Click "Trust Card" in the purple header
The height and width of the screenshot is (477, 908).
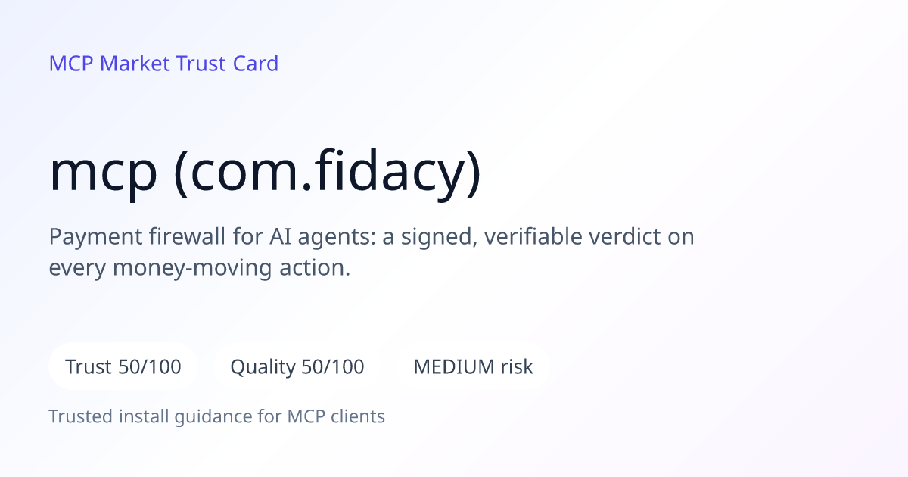(x=228, y=64)
